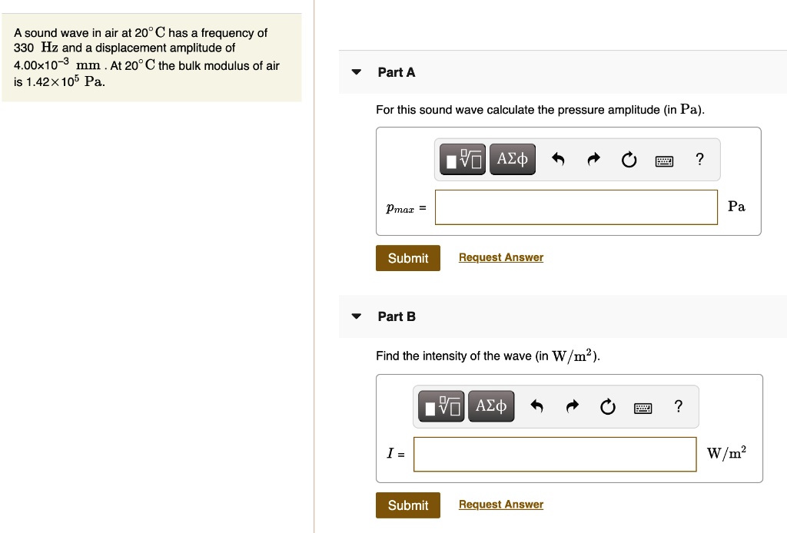Reset the Part B answer field
This screenshot has height=533, width=787.
607,406
